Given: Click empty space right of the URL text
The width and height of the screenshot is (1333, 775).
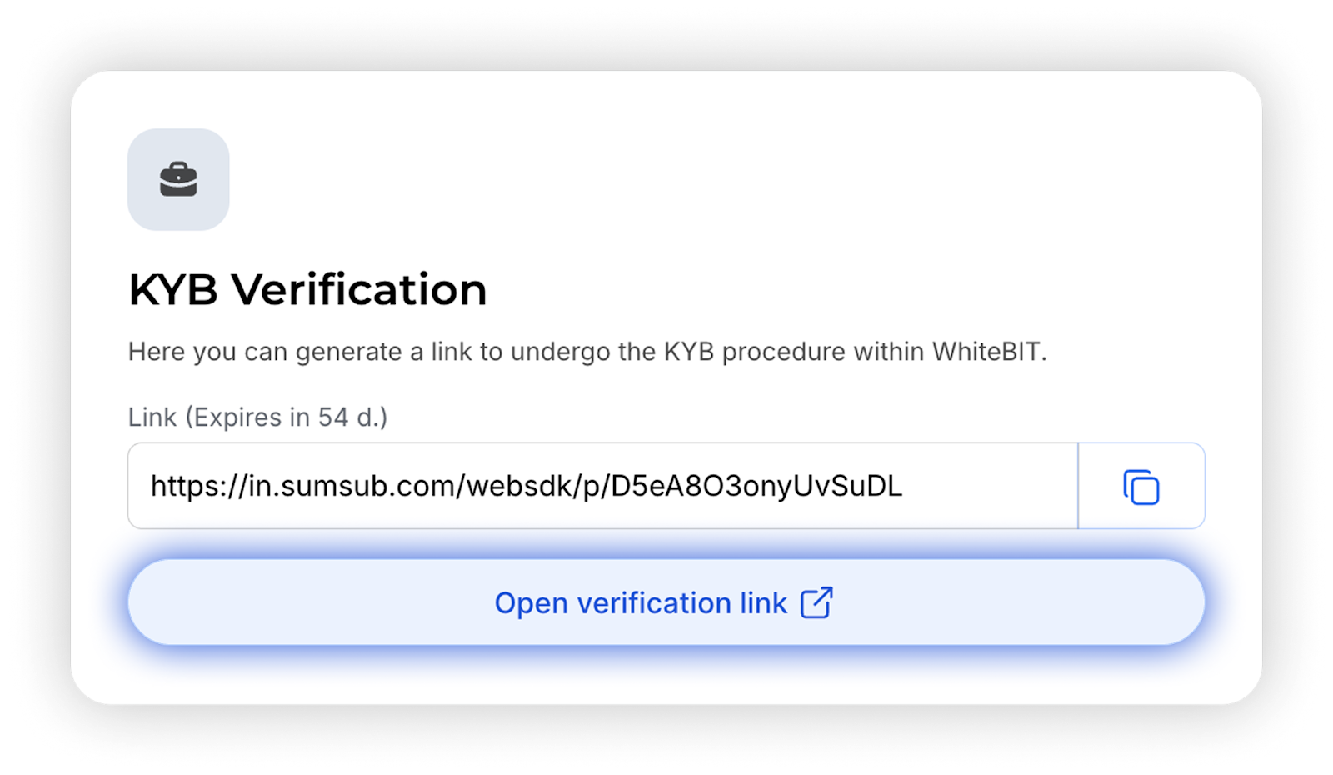Looking at the screenshot, I should point(991,486).
